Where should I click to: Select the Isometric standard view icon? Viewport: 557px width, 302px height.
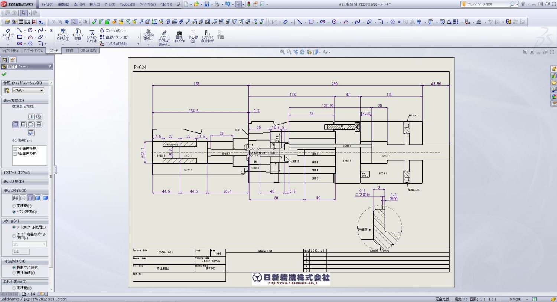(x=39, y=116)
